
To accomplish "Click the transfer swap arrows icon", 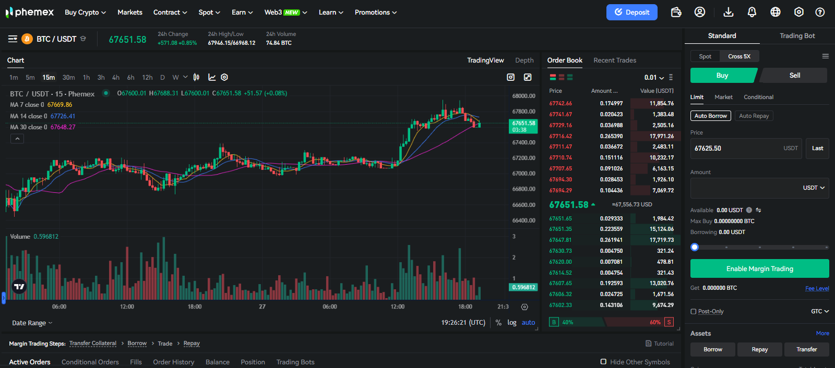I will 758,210.
